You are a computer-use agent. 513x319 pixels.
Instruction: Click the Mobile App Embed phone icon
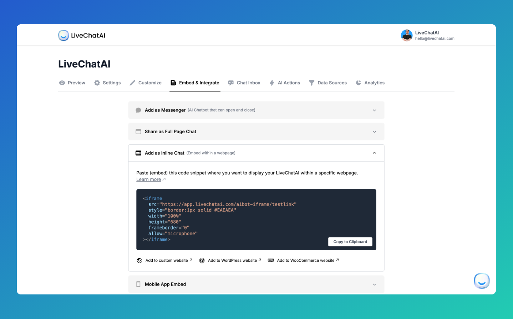coord(138,284)
